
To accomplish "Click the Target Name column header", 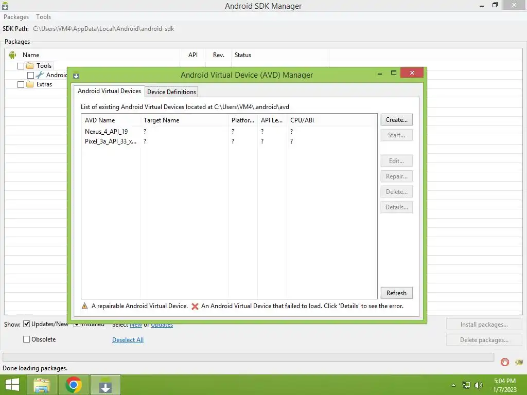I will 184,120.
